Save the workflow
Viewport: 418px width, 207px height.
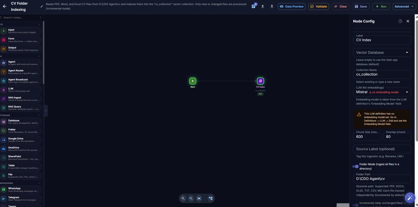click(361, 6)
